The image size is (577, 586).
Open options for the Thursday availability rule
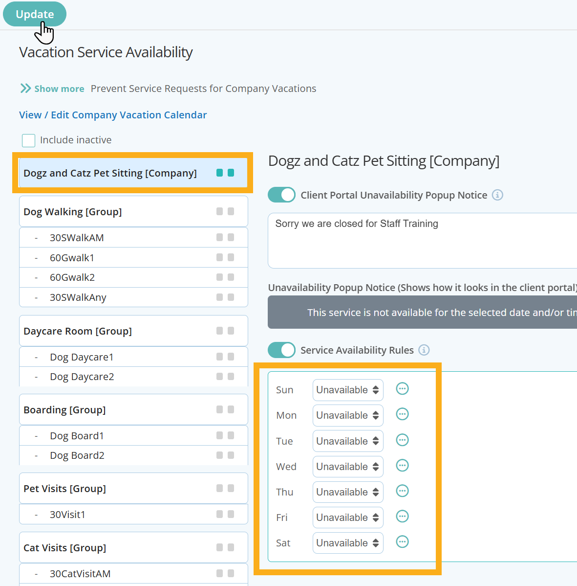click(x=402, y=491)
